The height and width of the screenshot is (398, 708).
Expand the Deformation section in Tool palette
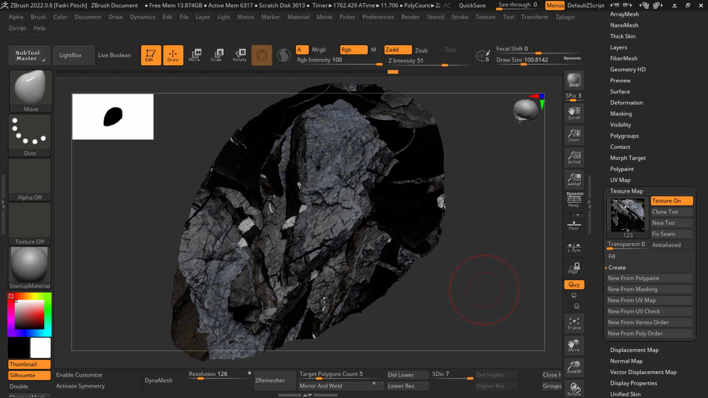626,102
